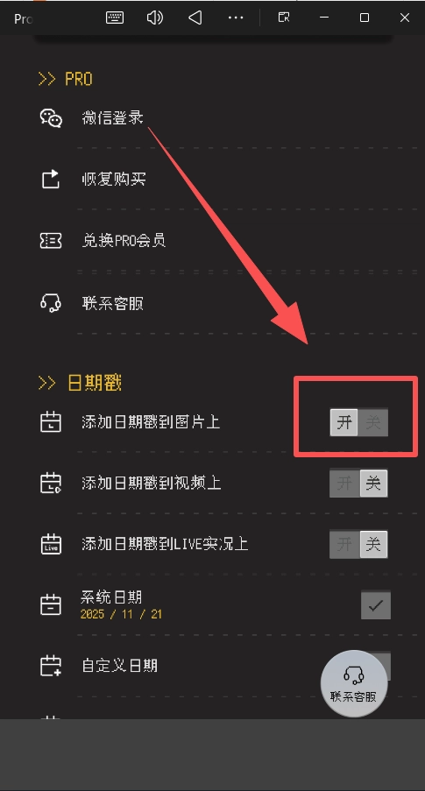The height and width of the screenshot is (791, 425).
Task: Open the three-dots more menu in title bar
Action: click(x=236, y=18)
